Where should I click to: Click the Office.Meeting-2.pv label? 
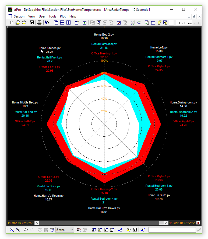coord(104,189)
